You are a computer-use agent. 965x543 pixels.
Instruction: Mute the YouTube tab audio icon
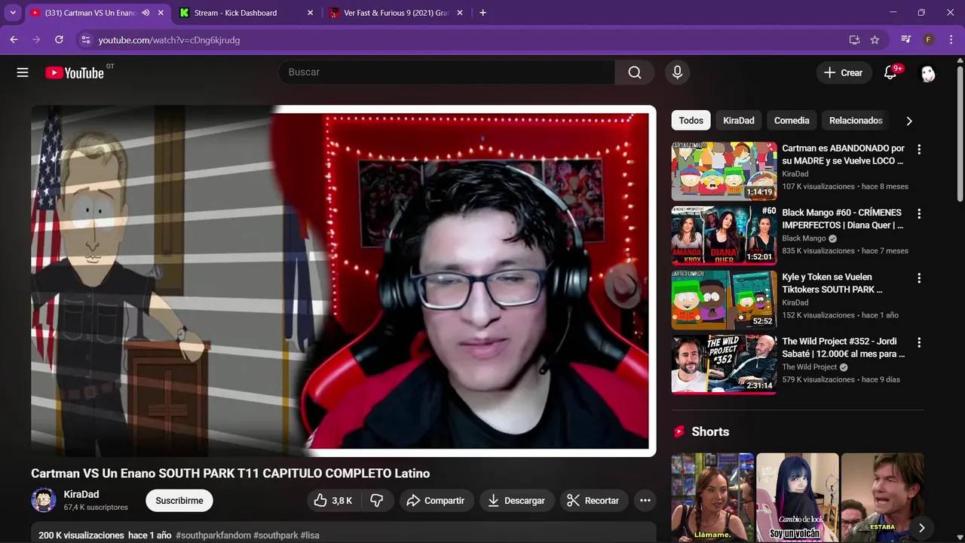[x=146, y=13]
